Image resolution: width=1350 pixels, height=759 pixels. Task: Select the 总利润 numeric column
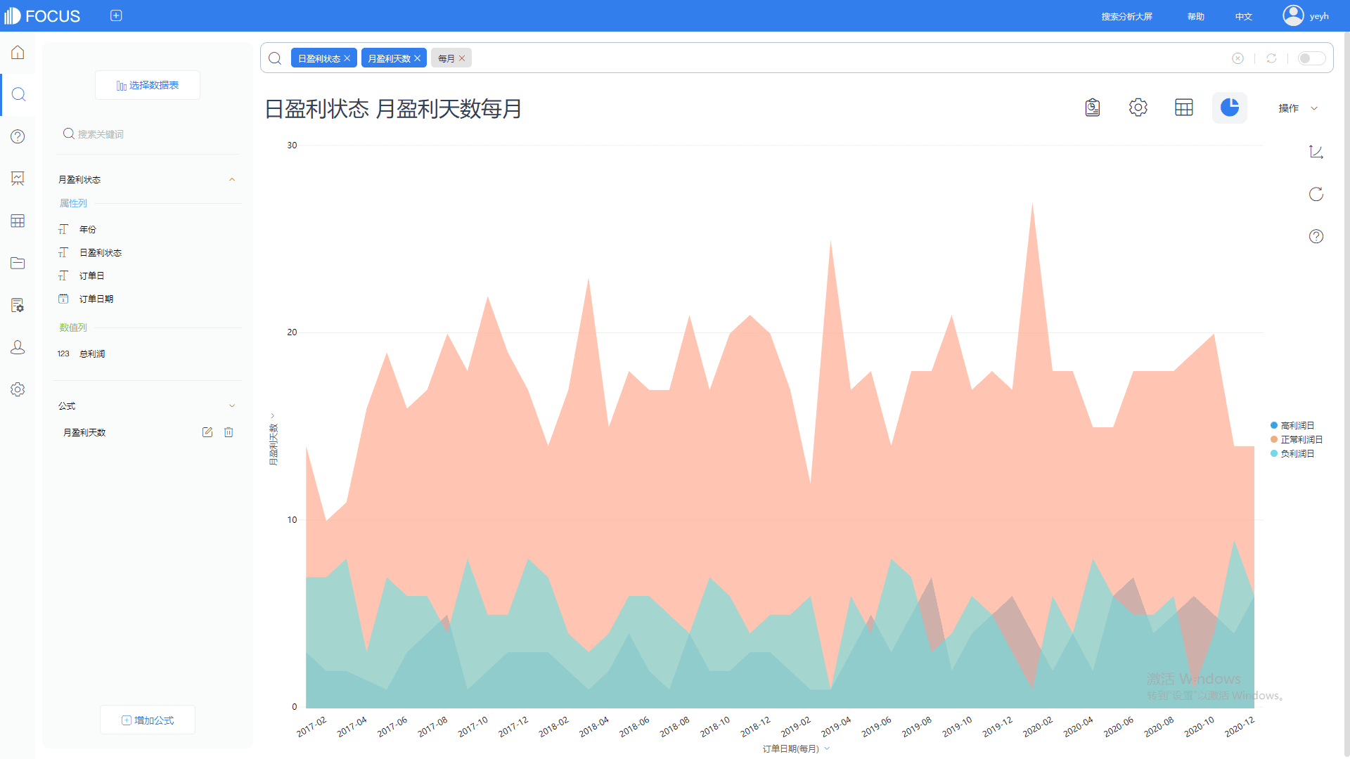tap(92, 354)
